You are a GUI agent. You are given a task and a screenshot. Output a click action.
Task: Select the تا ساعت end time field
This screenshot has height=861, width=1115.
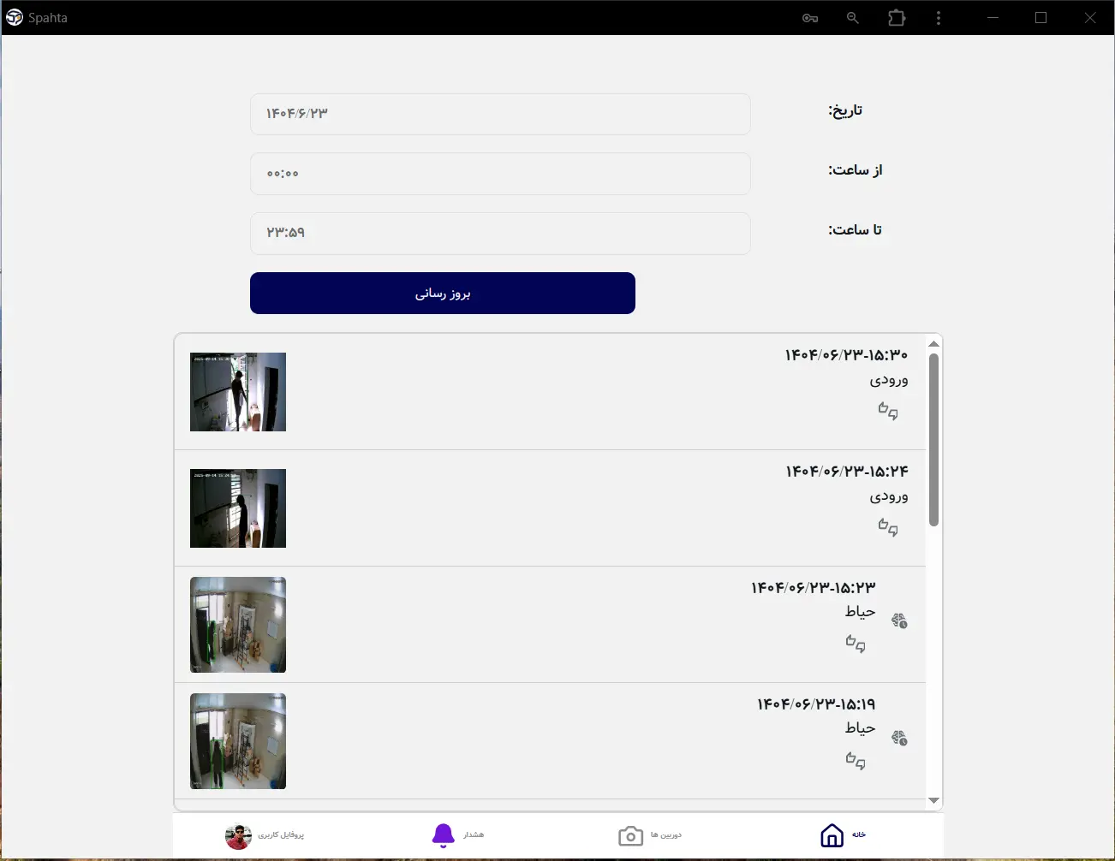click(500, 233)
